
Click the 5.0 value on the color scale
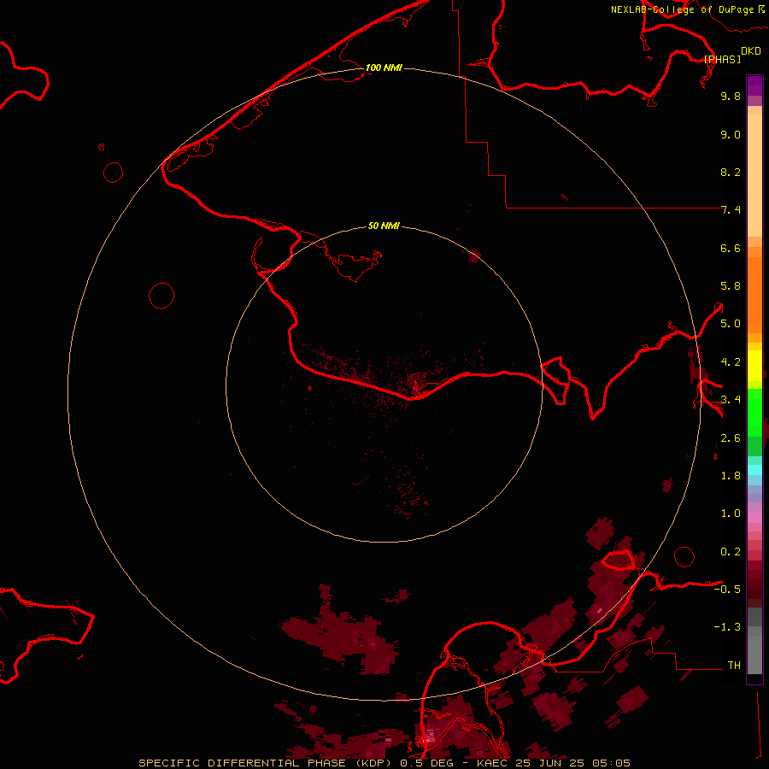731,324
